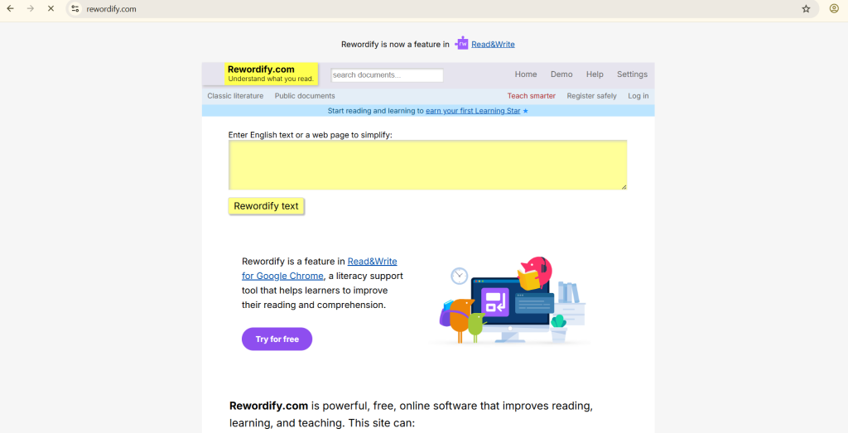Click inside the yellow text entry box

coord(427,165)
